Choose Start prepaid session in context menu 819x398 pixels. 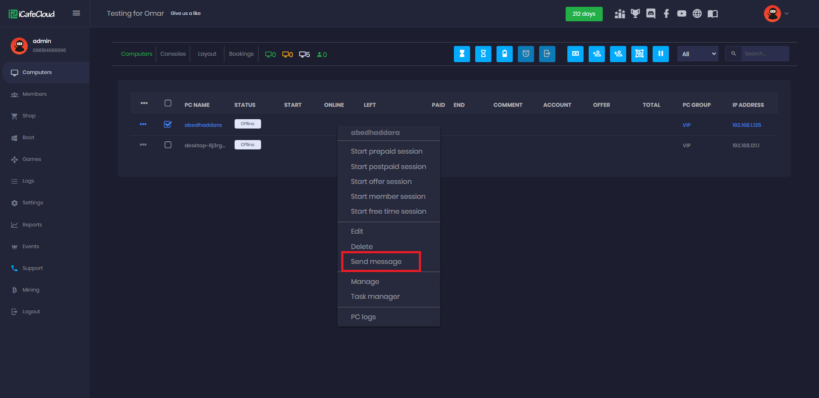[386, 152]
